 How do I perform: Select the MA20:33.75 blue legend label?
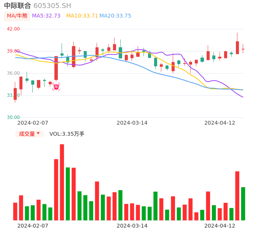tap(115, 16)
